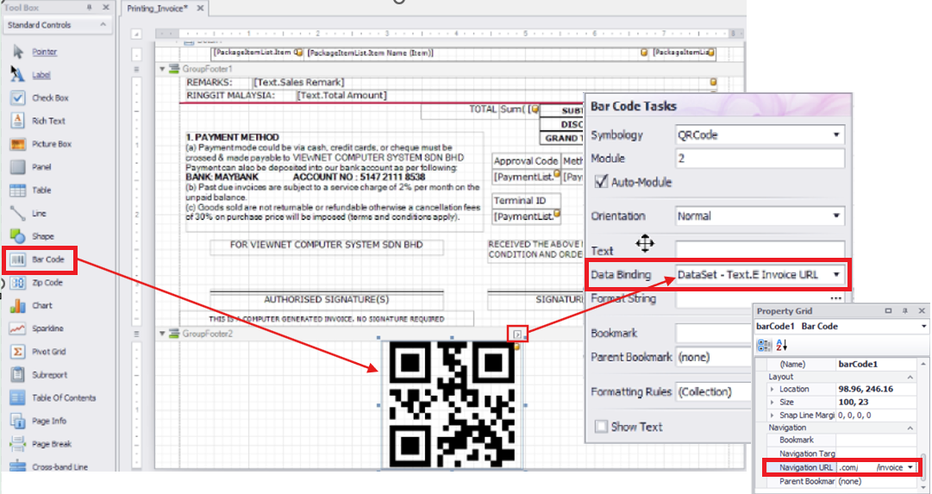Choose the Table Of Contents control
Image resolution: width=932 pixels, height=494 pixels.
(x=64, y=398)
